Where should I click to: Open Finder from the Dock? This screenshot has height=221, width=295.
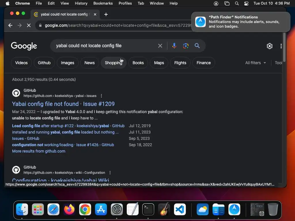pos(22,209)
